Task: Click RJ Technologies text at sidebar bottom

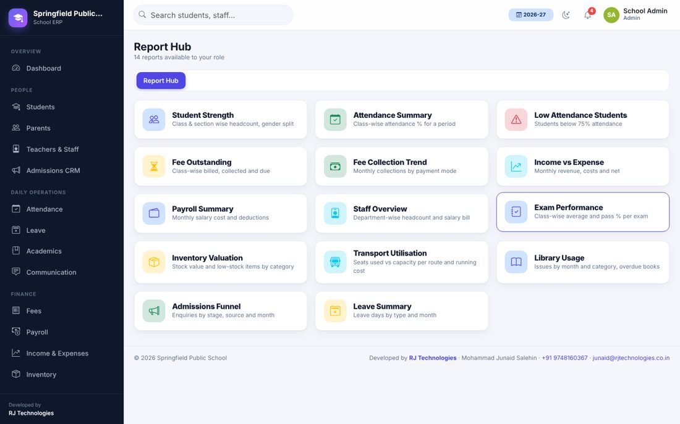Action: (32, 413)
